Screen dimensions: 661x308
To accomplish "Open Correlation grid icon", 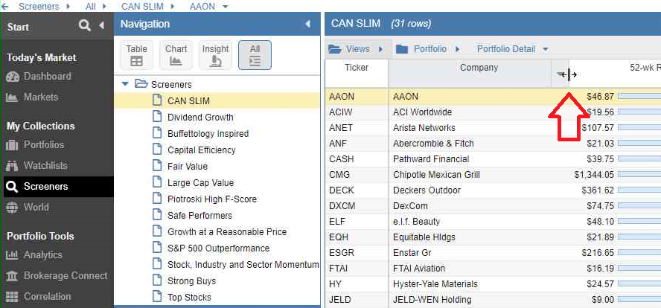I will pos(12,297).
